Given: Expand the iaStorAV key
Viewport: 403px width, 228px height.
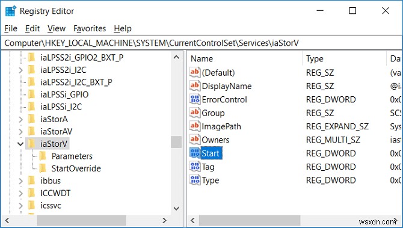Looking at the screenshot, I should pos(21,132).
